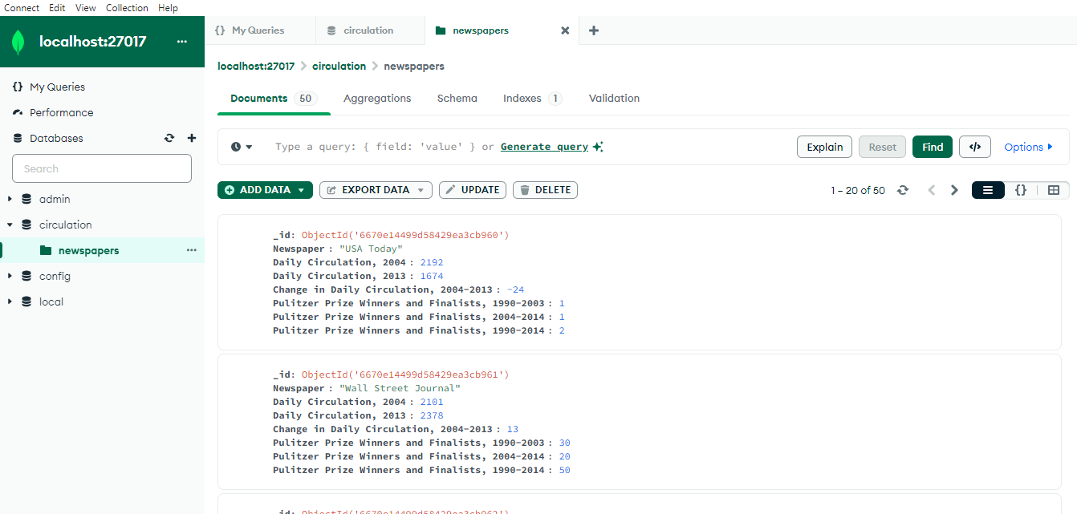Expand the admin database tree node
Screen dimensions: 1077x514
(x=10, y=199)
